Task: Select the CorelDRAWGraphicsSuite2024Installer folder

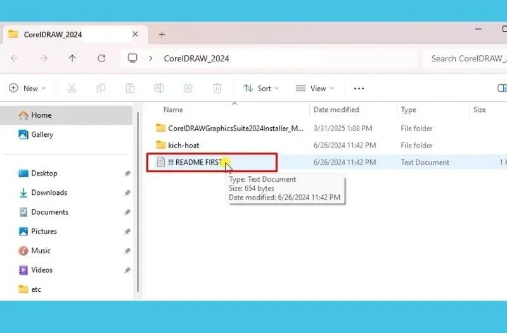Action: (x=236, y=129)
